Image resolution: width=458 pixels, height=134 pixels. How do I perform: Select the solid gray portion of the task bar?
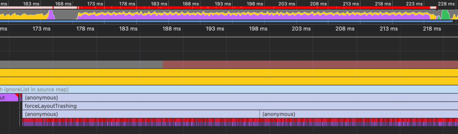point(81,64)
